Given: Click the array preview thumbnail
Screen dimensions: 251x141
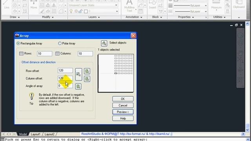Looking at the screenshot, I should click(x=116, y=73).
